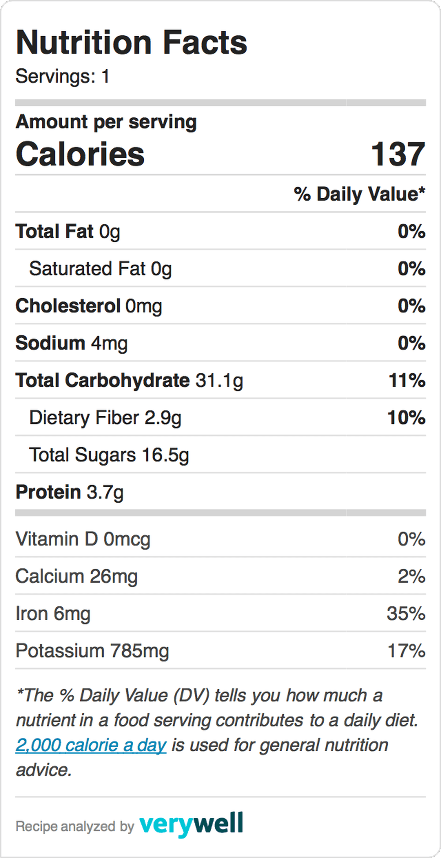This screenshot has width=441, height=858.
Task: Open the 2,000 calorie a day link
Action: tap(91, 745)
